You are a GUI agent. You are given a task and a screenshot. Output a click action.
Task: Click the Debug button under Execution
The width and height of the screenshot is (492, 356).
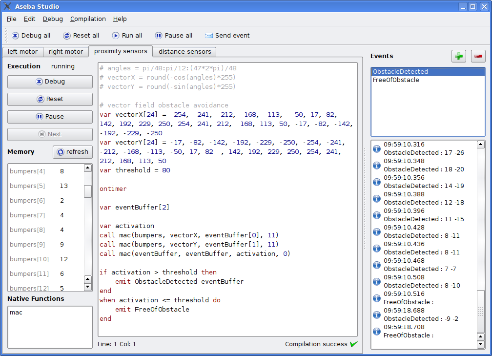pyautogui.click(x=50, y=82)
